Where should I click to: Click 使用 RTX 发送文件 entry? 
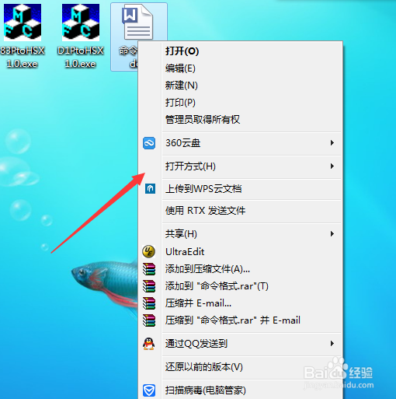pos(241,211)
